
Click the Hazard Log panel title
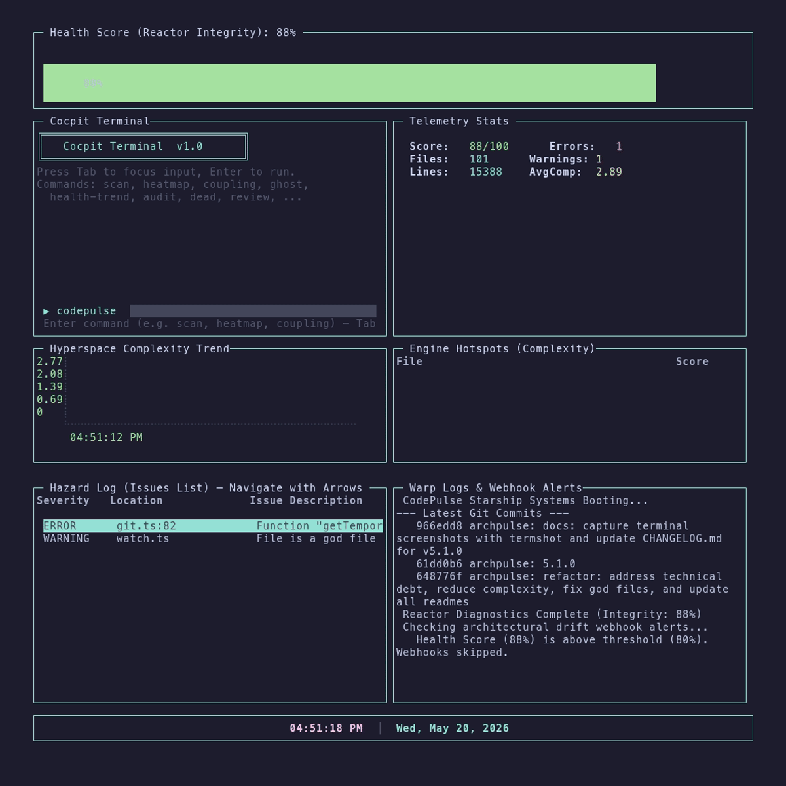pyautogui.click(x=206, y=488)
